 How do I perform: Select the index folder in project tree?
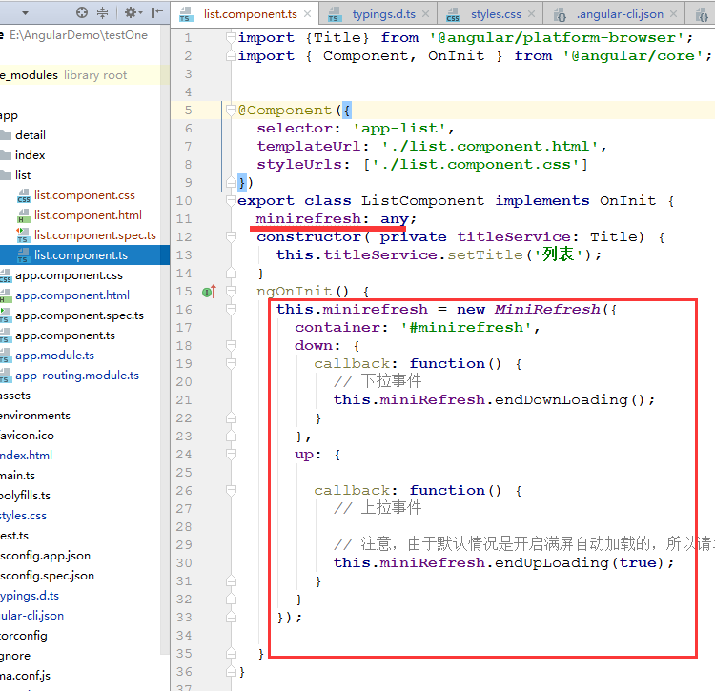click(x=31, y=155)
